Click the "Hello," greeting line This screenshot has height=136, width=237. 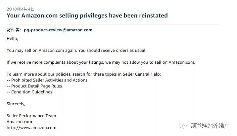tap(12, 39)
